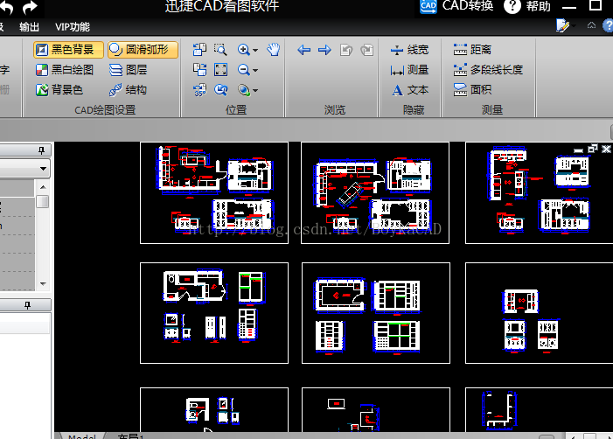Choose 背景色 background color
Screen dimensions: 613x439
(59, 90)
